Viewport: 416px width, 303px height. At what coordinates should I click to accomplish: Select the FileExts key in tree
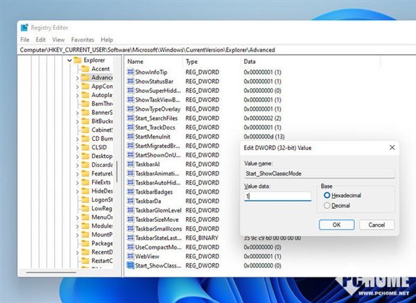pos(101,182)
